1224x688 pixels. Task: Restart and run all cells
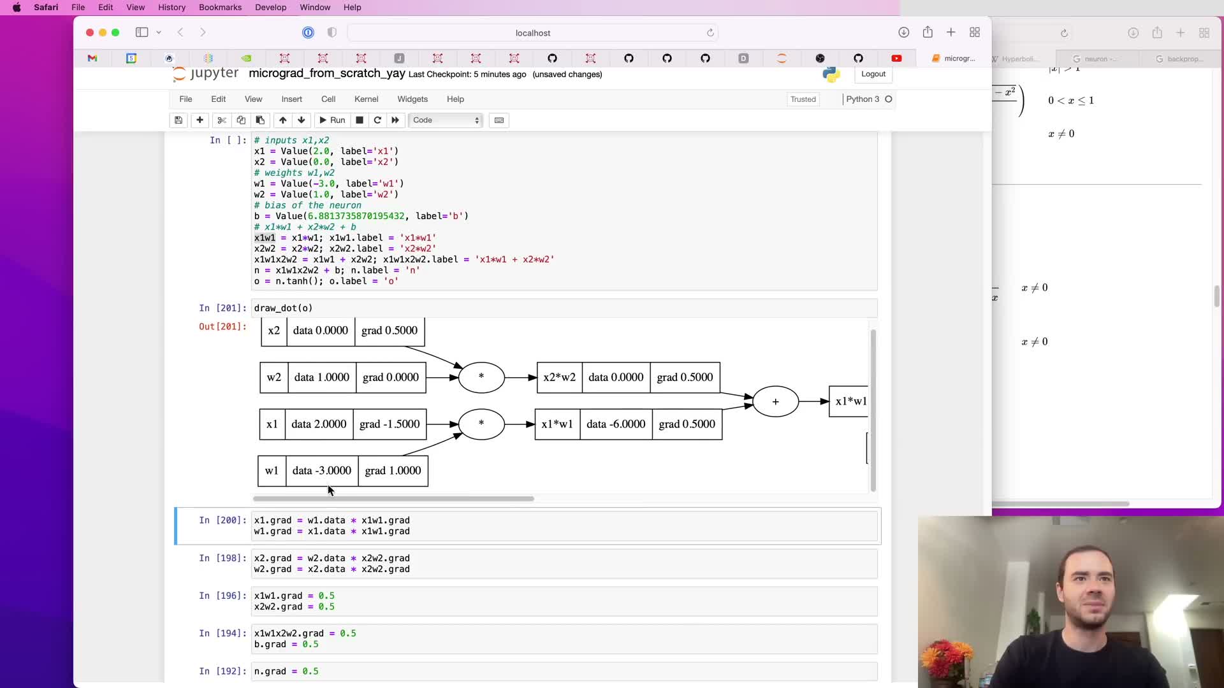pyautogui.click(x=395, y=120)
